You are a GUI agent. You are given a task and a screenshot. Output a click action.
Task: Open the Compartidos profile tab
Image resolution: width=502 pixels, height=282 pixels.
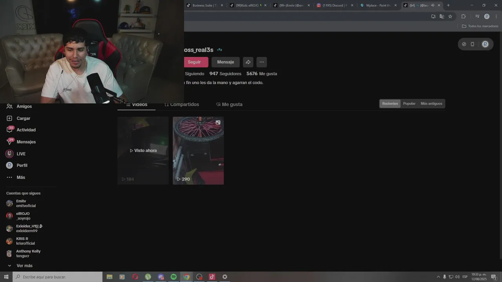click(x=182, y=105)
